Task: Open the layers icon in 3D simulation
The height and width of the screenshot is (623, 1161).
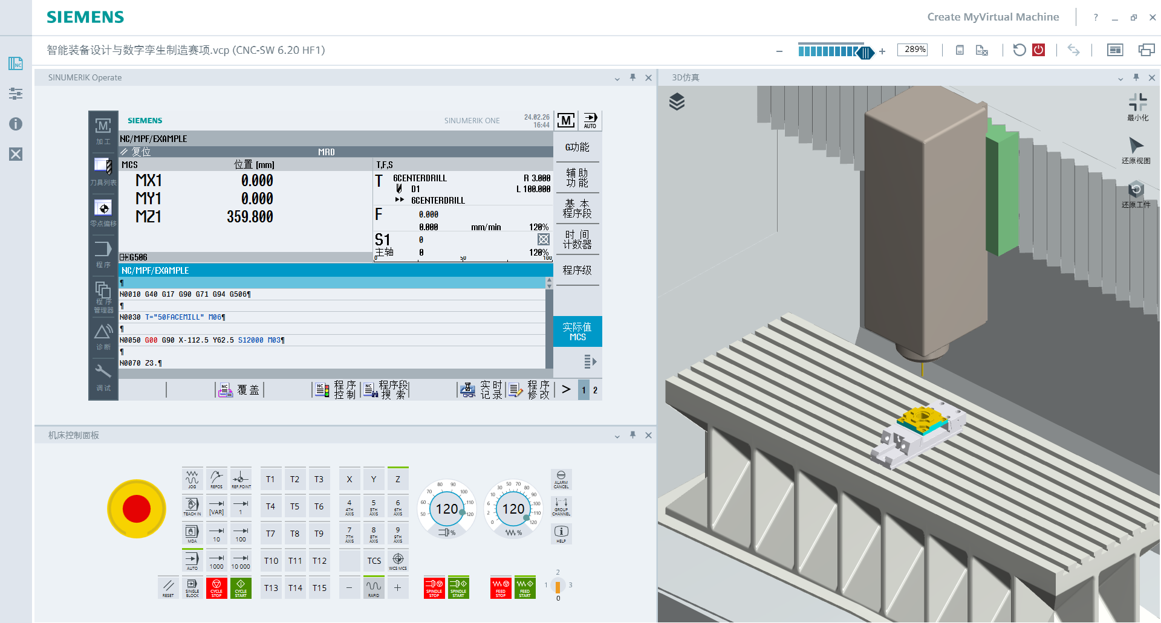Action: (677, 102)
